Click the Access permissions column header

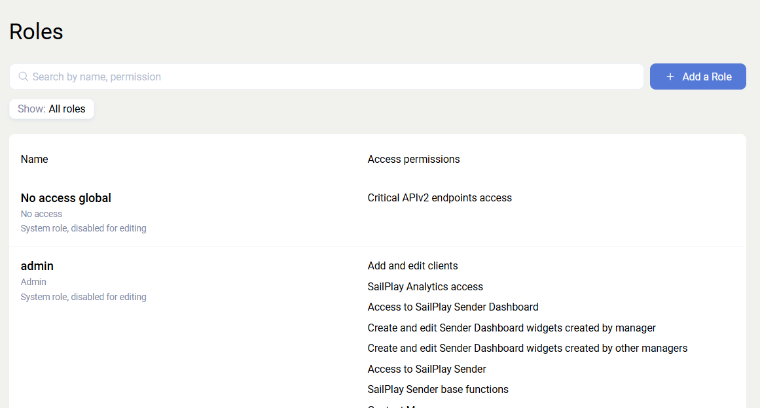(414, 159)
